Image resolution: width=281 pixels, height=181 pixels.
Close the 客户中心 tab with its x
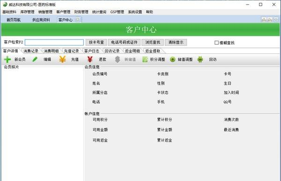click(x=78, y=19)
